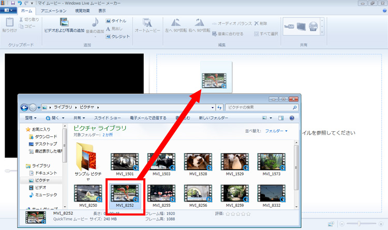Viewport: 388px width, 230px height.
Task: Select Videos (ビデオ) library
Action: [38, 188]
